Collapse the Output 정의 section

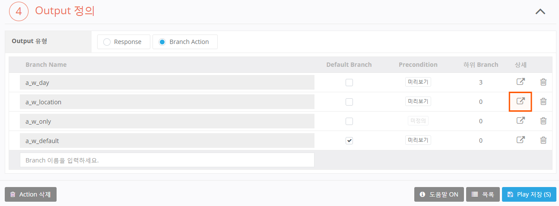(540, 12)
